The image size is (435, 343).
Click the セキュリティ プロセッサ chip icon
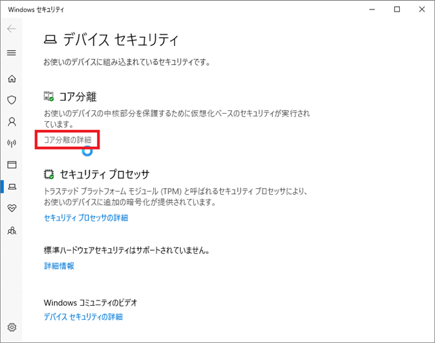click(49, 175)
